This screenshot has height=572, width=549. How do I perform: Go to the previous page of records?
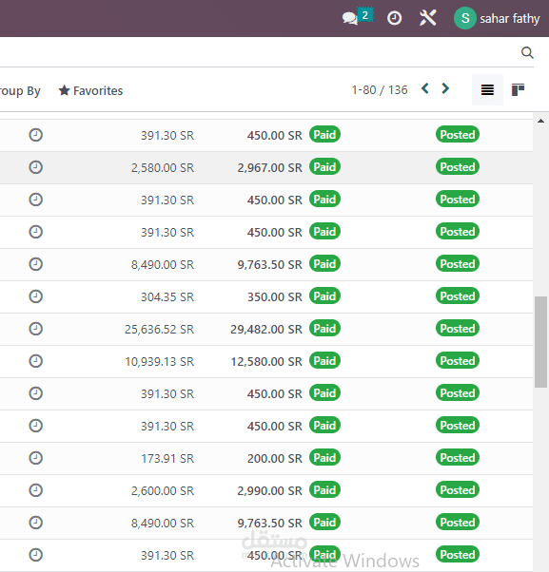click(x=424, y=88)
